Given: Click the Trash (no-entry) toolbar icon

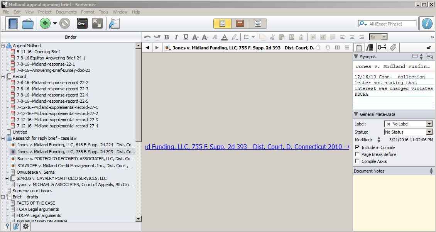Looking at the screenshot, I should pyautogui.click(x=65, y=24).
